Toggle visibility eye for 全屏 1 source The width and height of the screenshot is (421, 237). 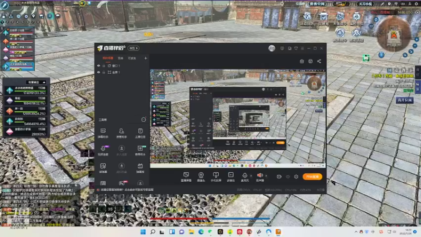pyautogui.click(x=98, y=72)
